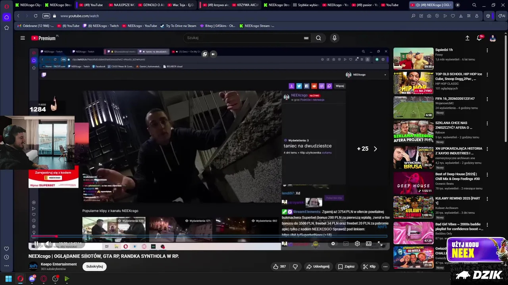Reload the page in Opera
Viewport: 508px width, 285px height.
(35, 16)
